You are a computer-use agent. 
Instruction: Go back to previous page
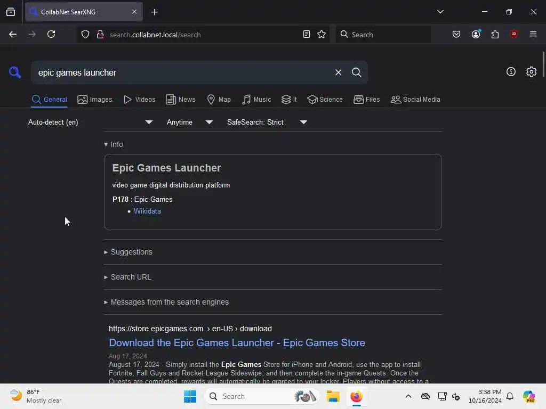point(13,35)
